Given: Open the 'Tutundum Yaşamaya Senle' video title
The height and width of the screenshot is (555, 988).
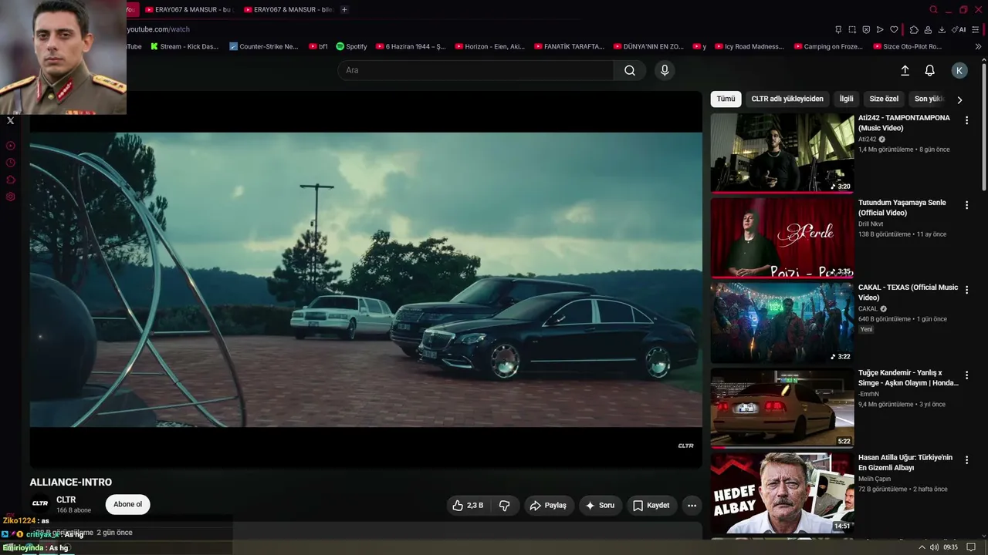Looking at the screenshot, I should click(902, 207).
